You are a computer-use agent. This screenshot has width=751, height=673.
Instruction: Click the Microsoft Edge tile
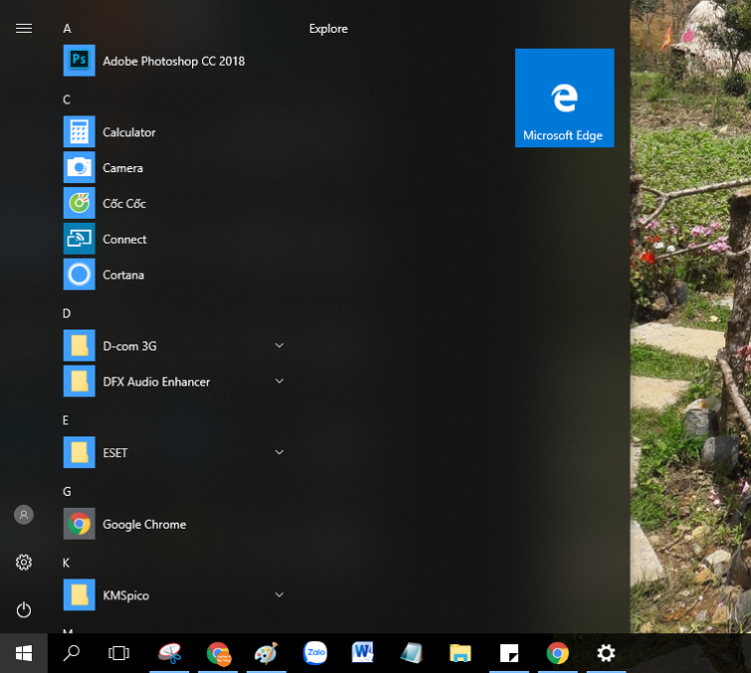coord(564,98)
